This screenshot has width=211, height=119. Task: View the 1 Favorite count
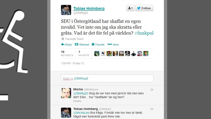pos(84,53)
